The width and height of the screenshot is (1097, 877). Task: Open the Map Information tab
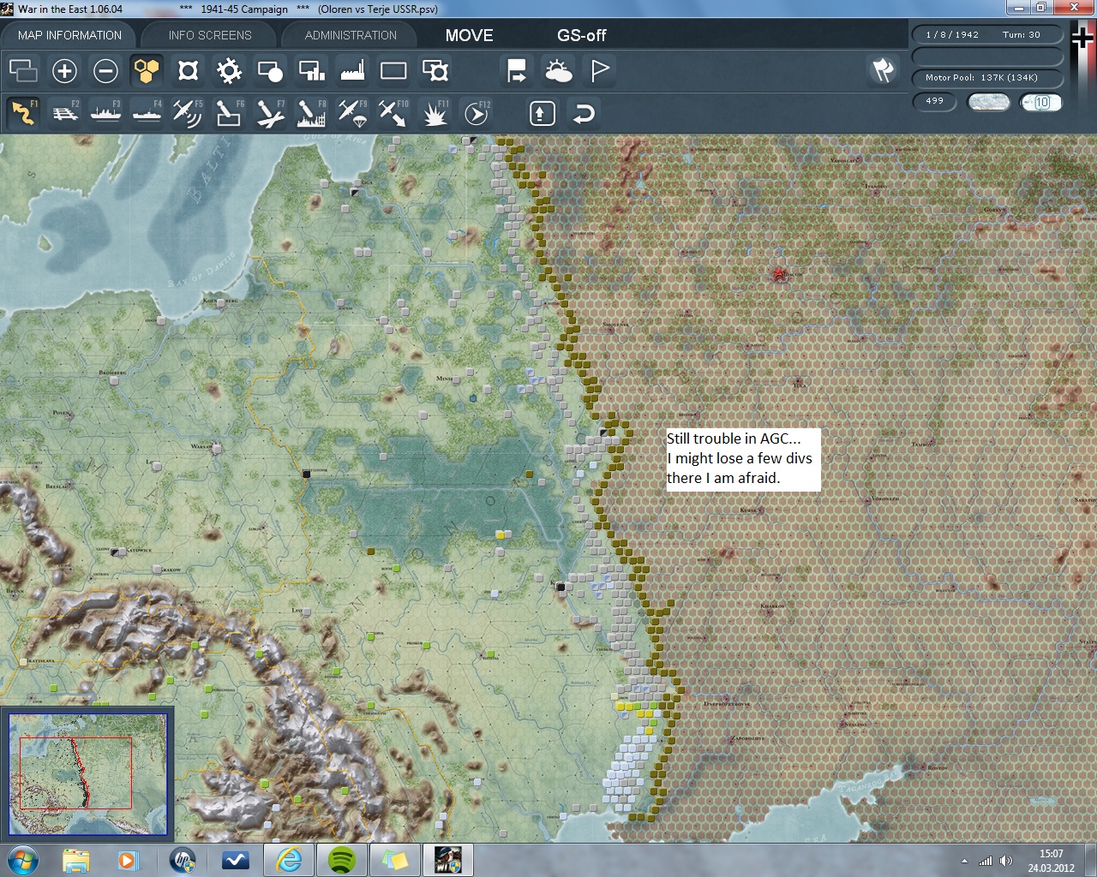click(69, 35)
